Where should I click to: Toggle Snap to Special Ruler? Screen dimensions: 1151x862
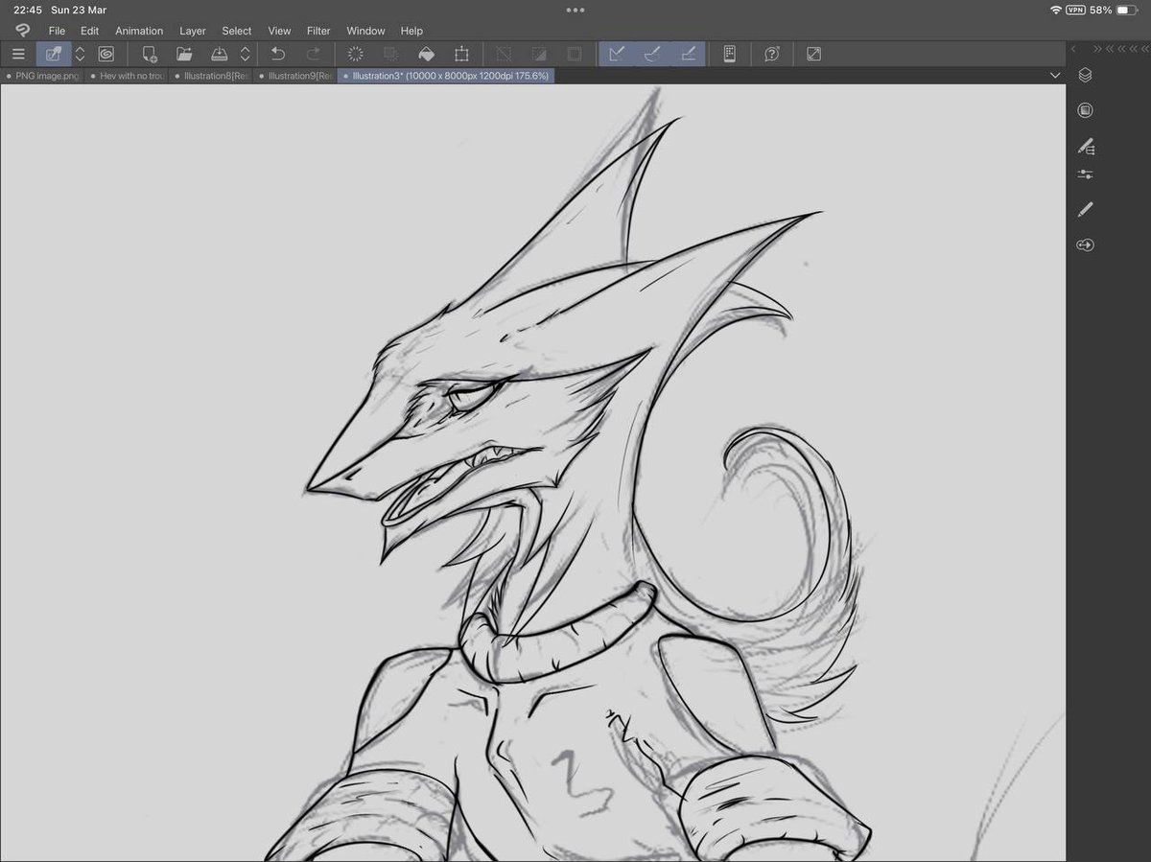click(652, 54)
